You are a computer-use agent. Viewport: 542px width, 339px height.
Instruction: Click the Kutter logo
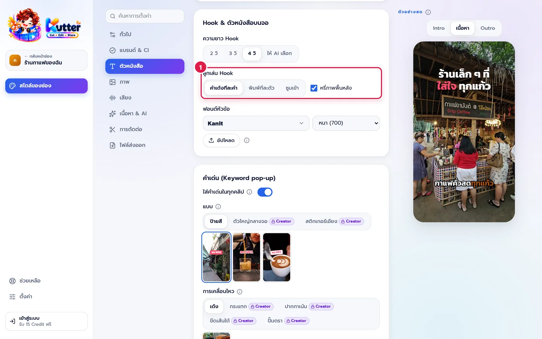tap(44, 25)
